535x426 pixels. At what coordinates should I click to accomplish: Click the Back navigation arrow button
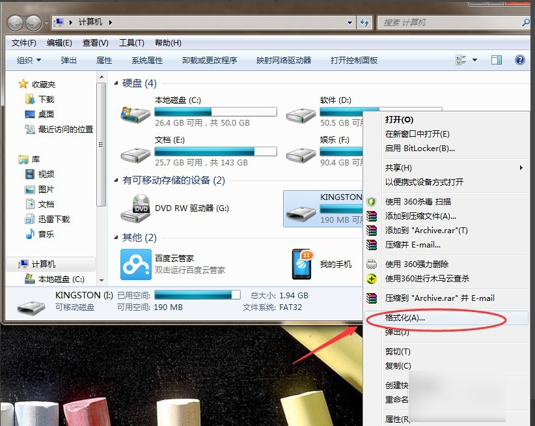16,23
